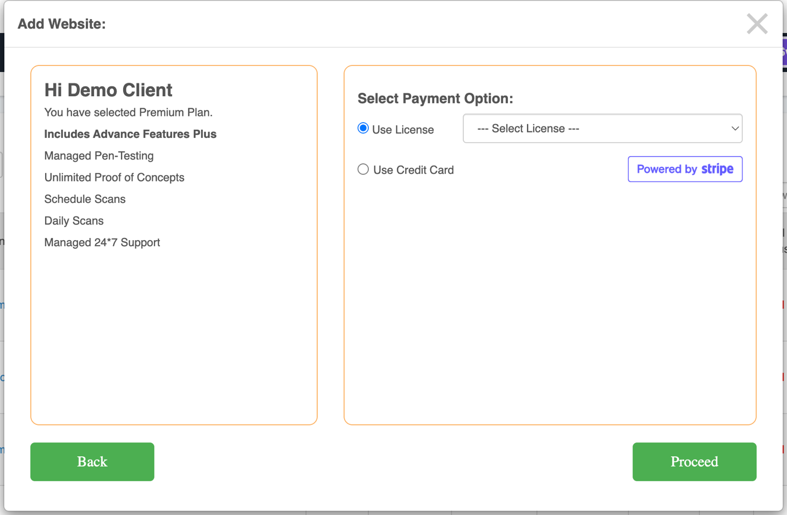This screenshot has width=787, height=515.
Task: Choose the Use Credit Card radio option
Action: 363,169
